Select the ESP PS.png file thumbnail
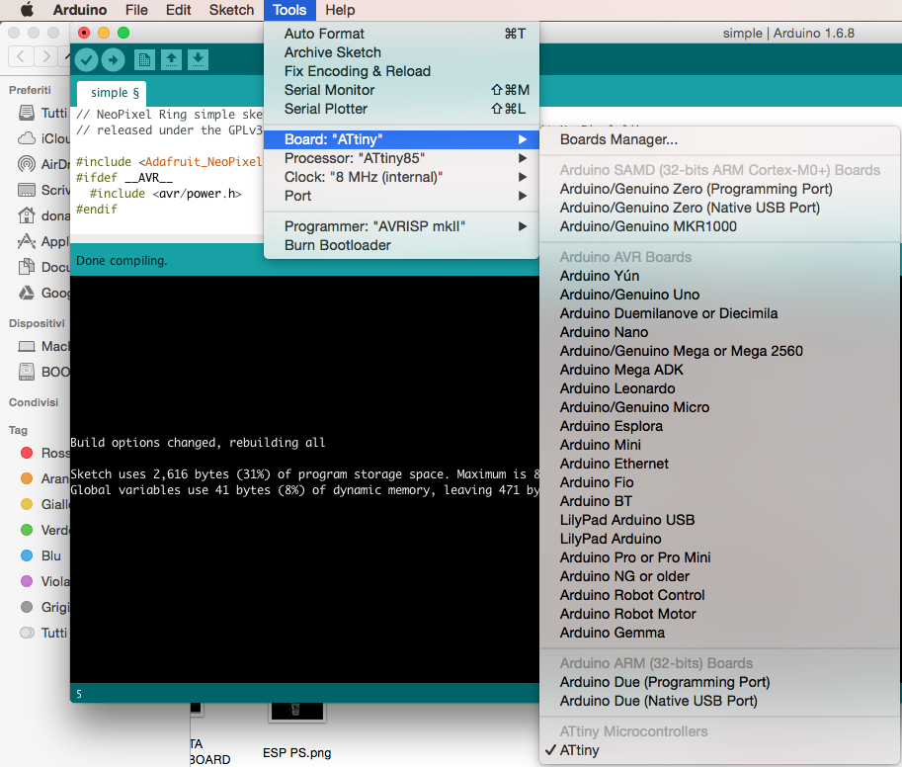Image resolution: width=902 pixels, height=767 pixels. [x=296, y=712]
